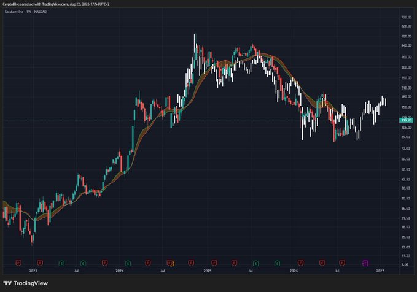Click the 210.00 price axis label

(x=407, y=88)
